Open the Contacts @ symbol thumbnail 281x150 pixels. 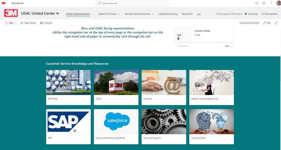164,82
